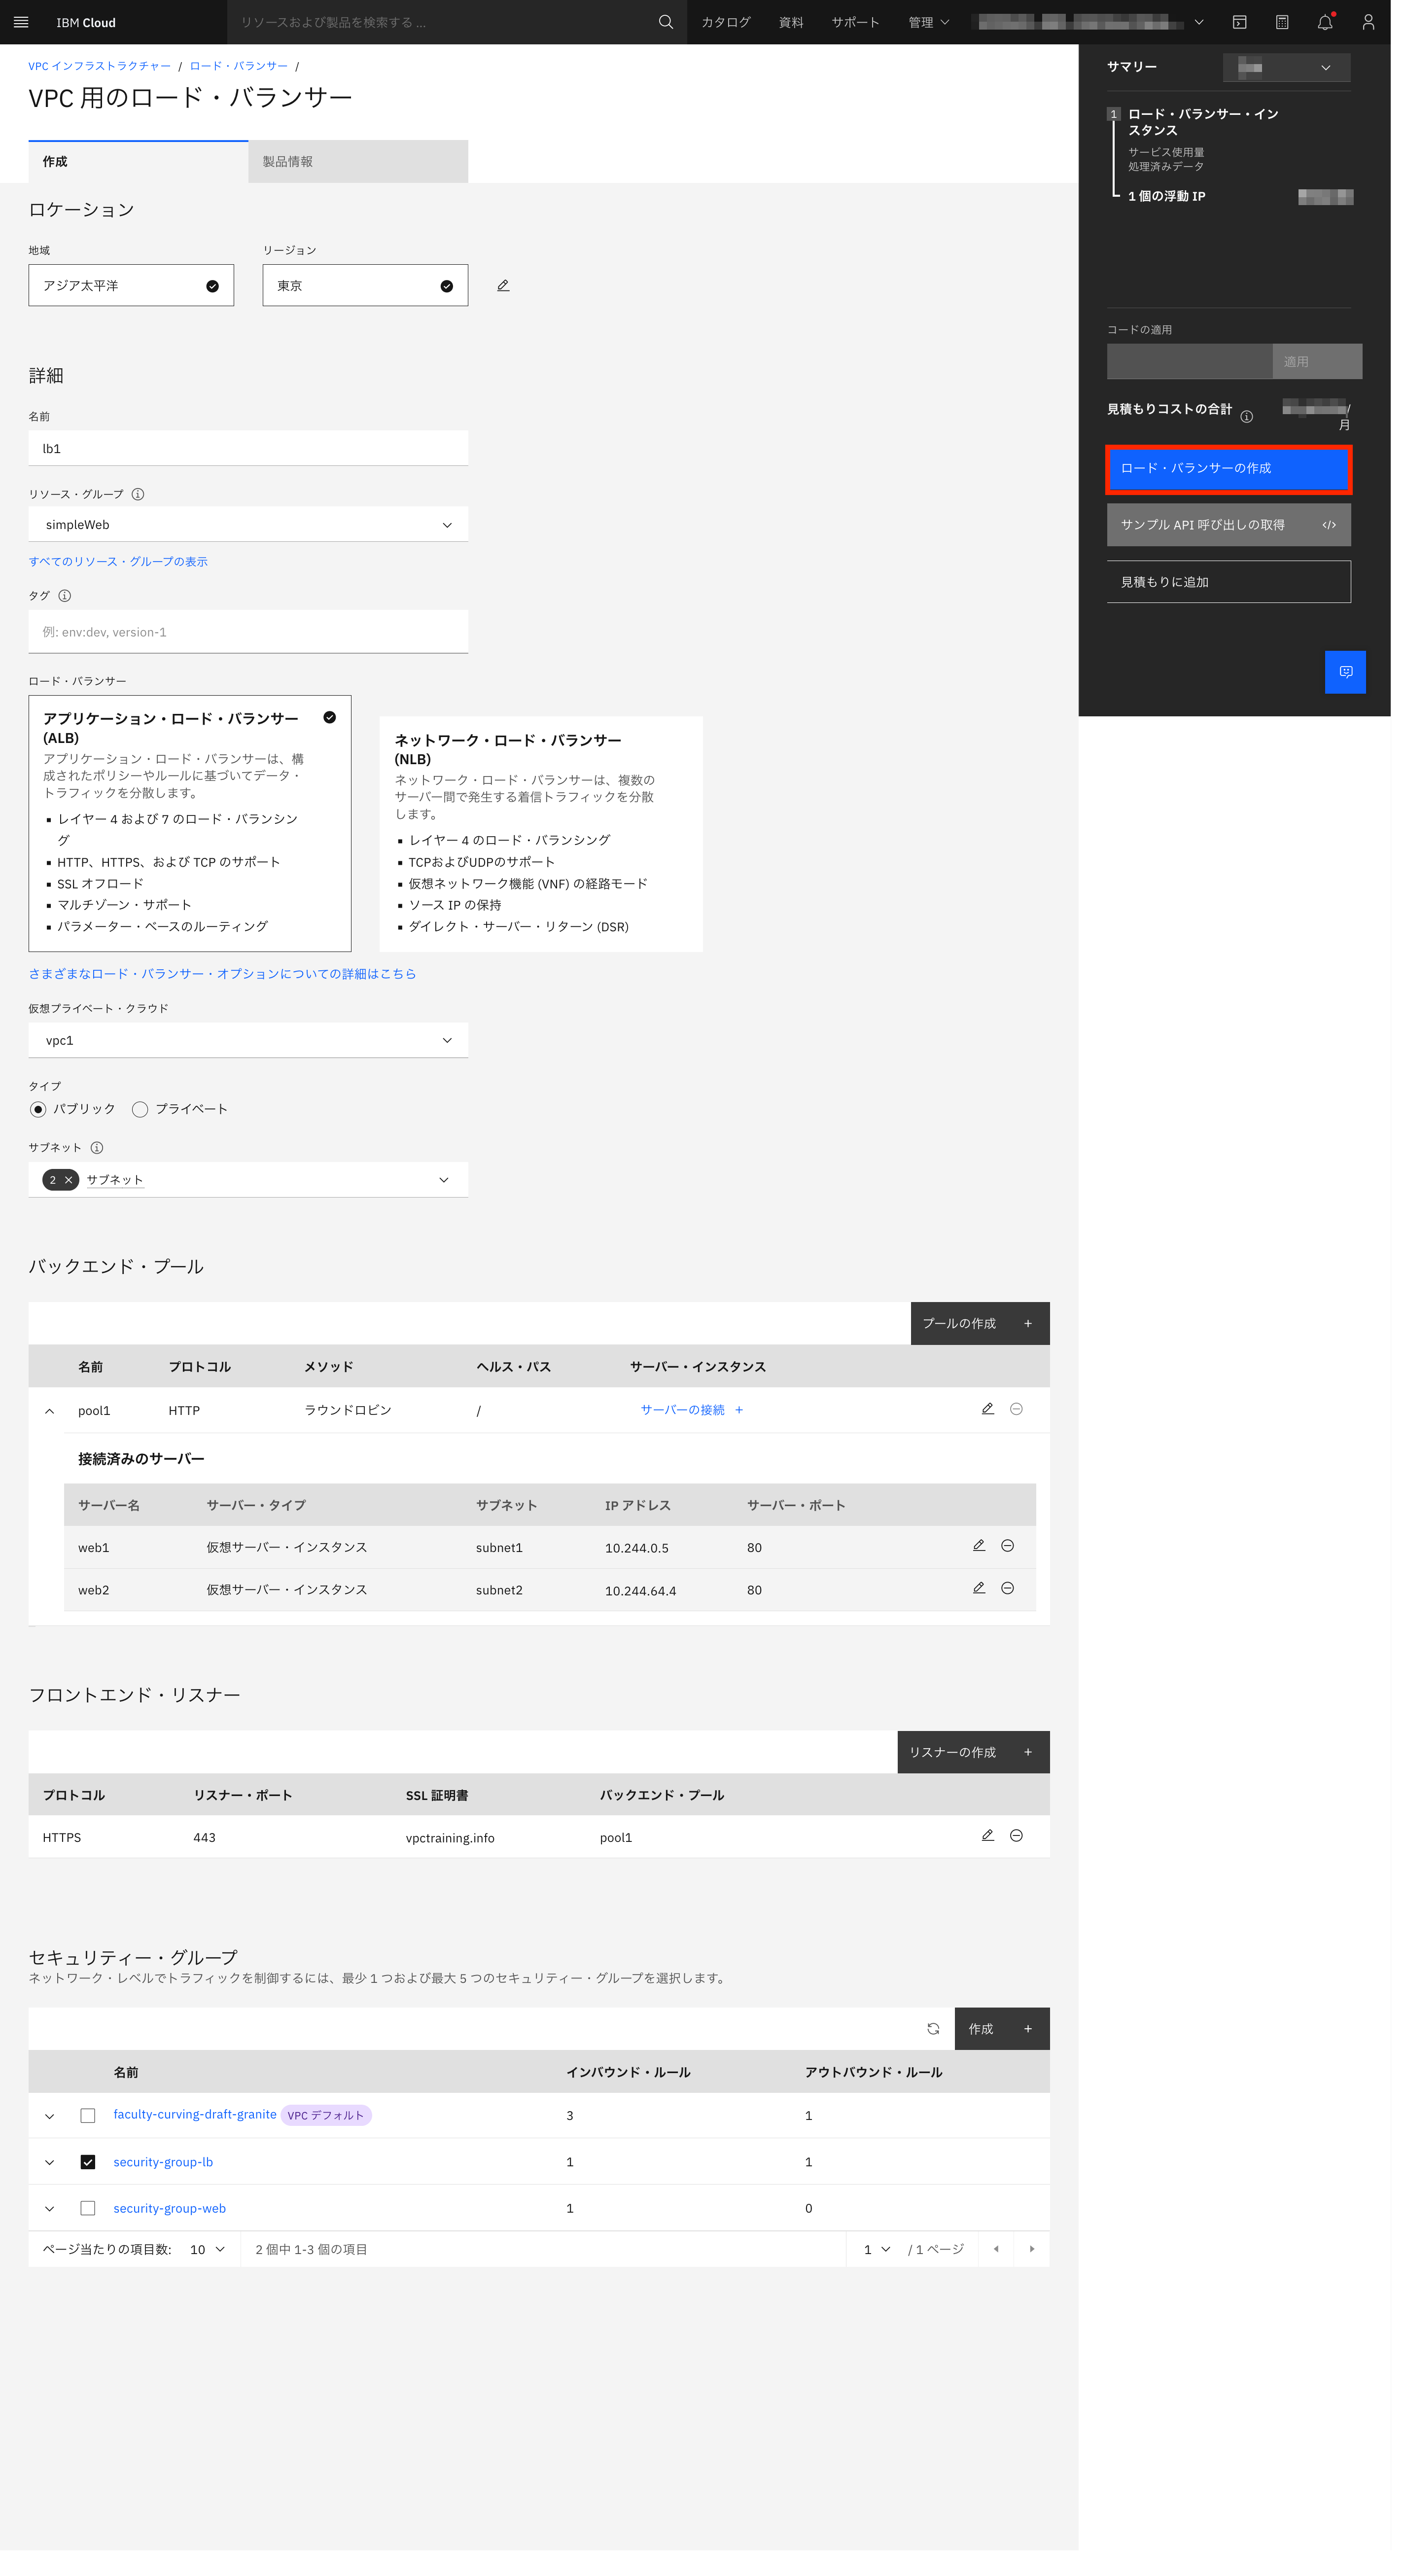
Task: Open the cost estimator calculator icon
Action: [x=1282, y=22]
